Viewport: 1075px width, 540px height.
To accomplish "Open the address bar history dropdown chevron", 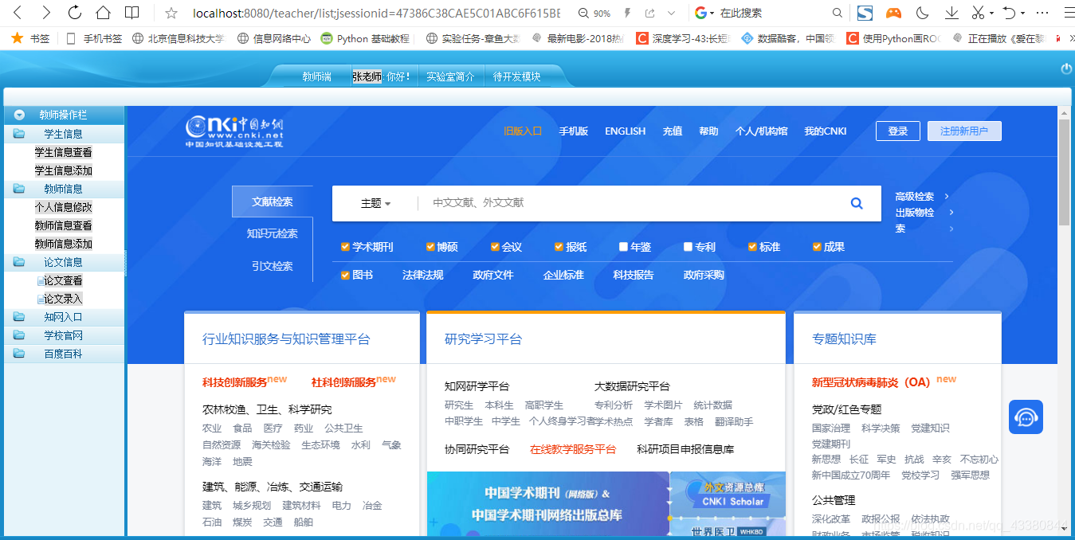I will tap(672, 14).
